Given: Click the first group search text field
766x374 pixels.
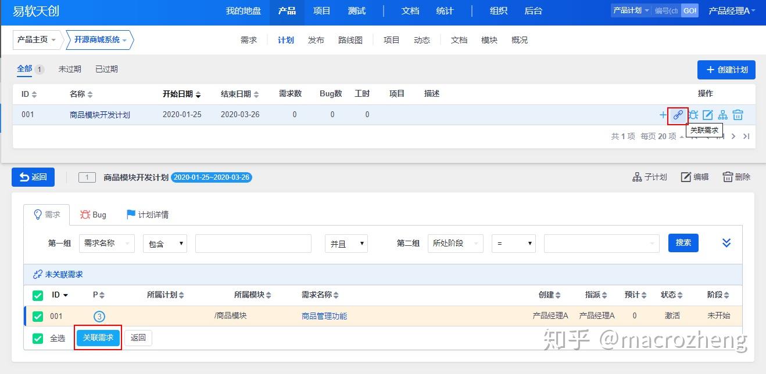Looking at the screenshot, I should 253,244.
